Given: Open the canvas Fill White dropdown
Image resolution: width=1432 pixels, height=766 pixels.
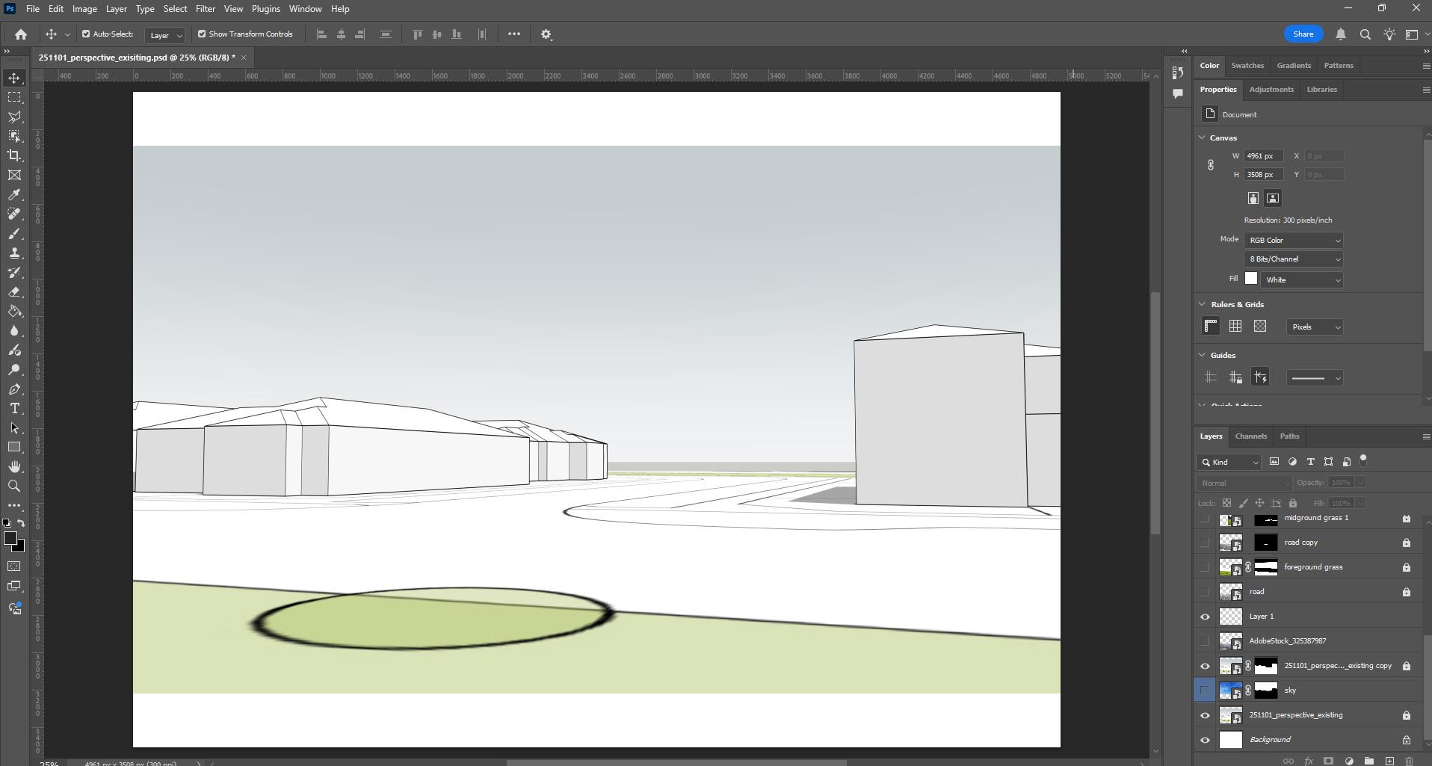Looking at the screenshot, I should [x=1302, y=279].
